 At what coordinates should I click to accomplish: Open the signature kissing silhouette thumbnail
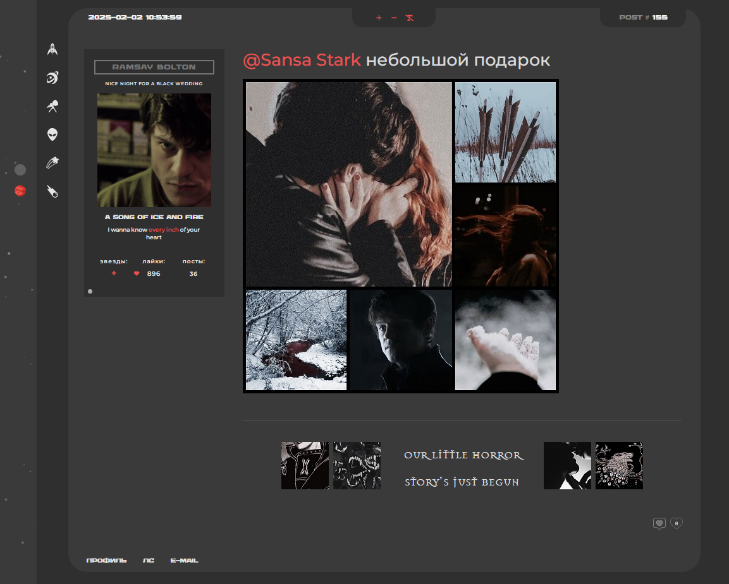567,466
